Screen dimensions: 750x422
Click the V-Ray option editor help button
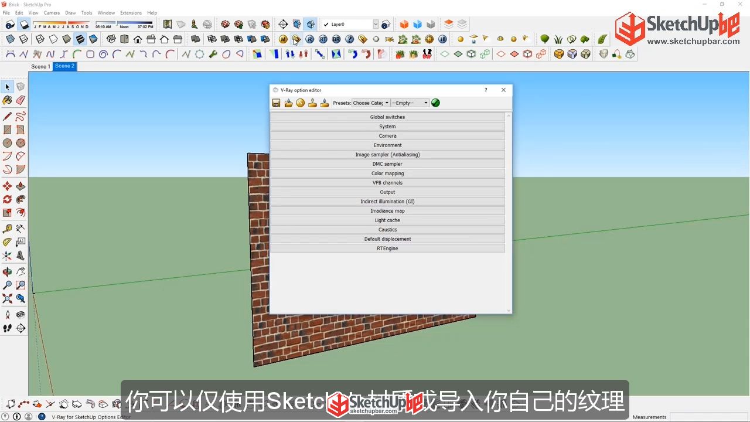(x=486, y=90)
